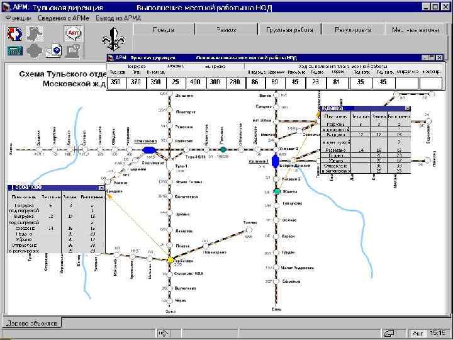The image size is (453, 340).
Task: Click the Грузовая работа button
Action: (x=290, y=30)
